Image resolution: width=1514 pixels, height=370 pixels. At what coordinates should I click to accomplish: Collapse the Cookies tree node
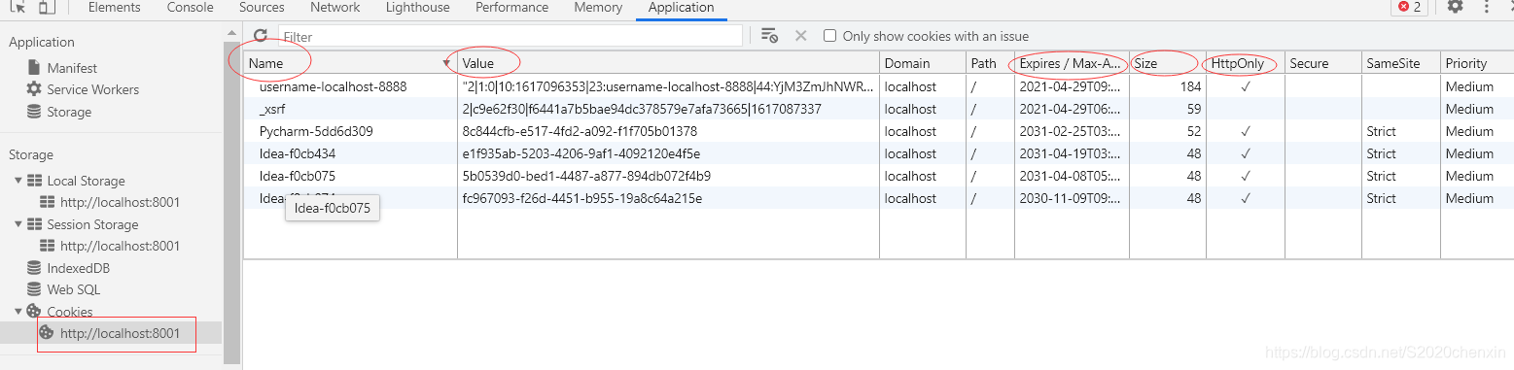[x=18, y=312]
